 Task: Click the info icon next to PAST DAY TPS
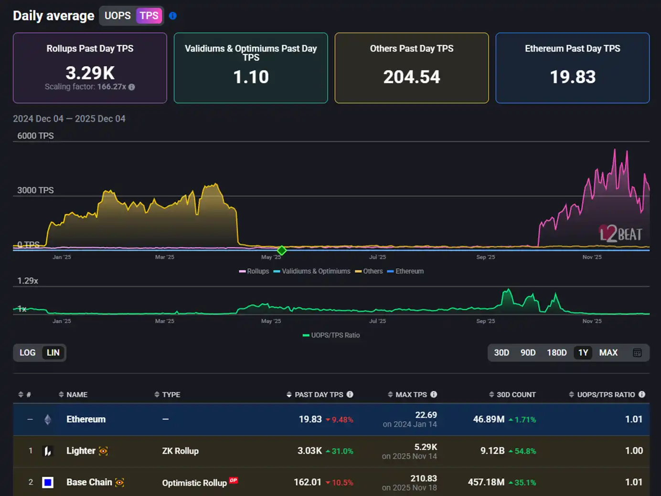[x=350, y=394]
